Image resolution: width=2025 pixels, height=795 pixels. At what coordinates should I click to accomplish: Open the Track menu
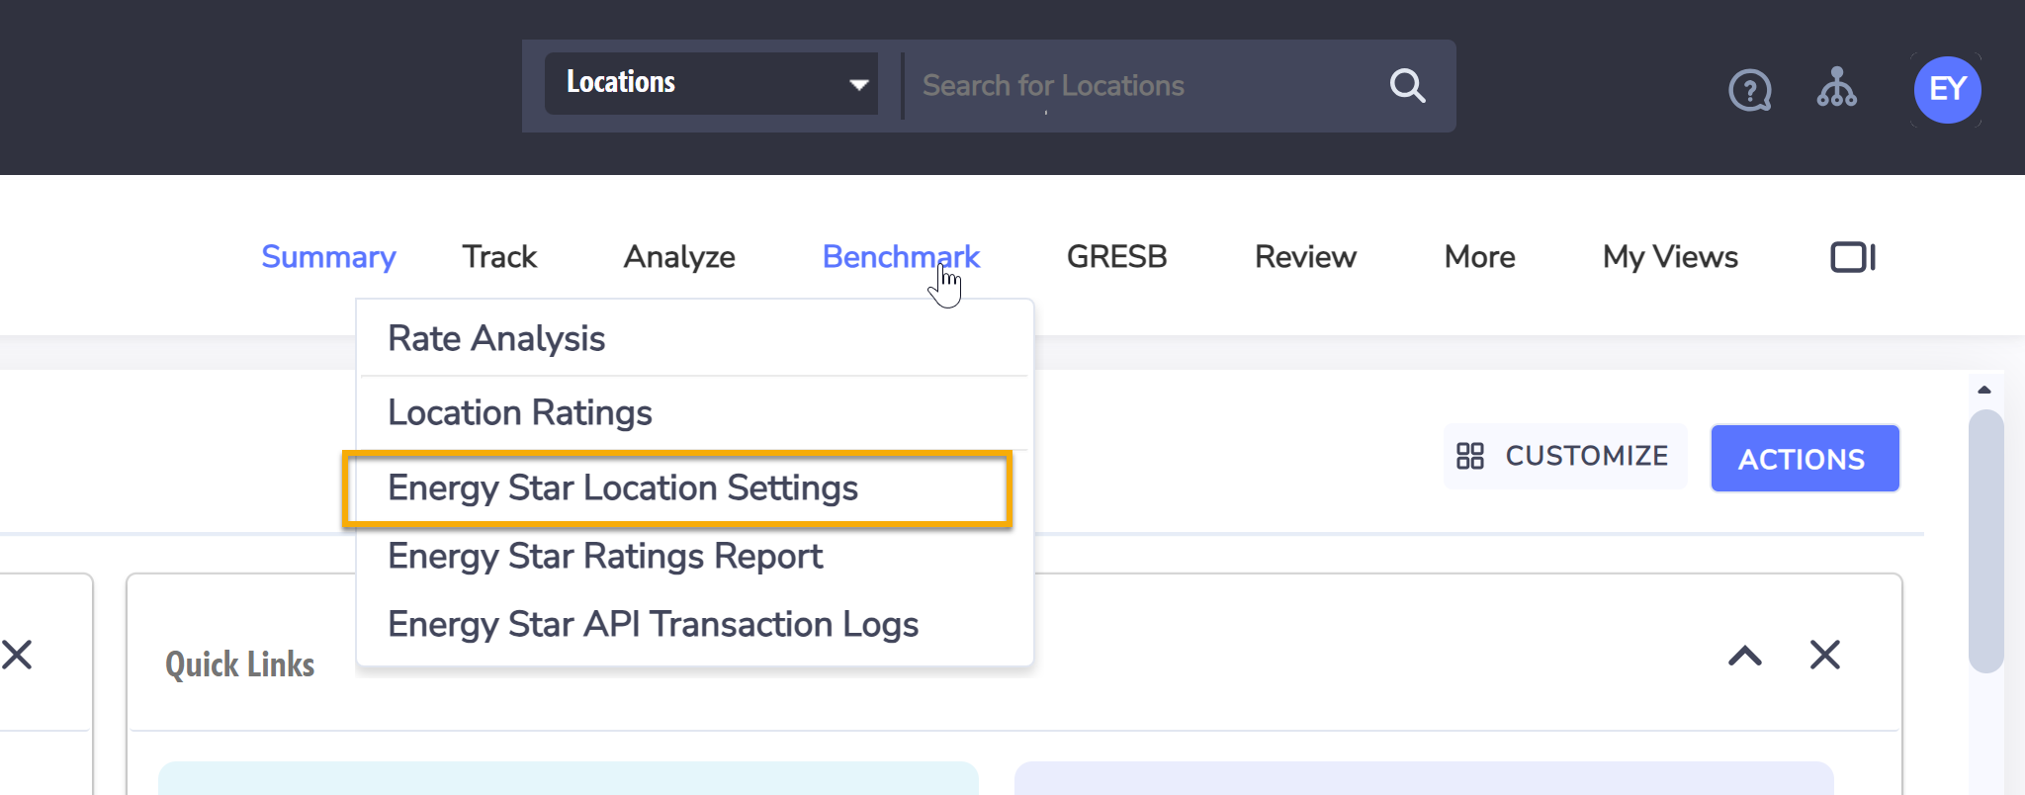pyautogui.click(x=499, y=257)
